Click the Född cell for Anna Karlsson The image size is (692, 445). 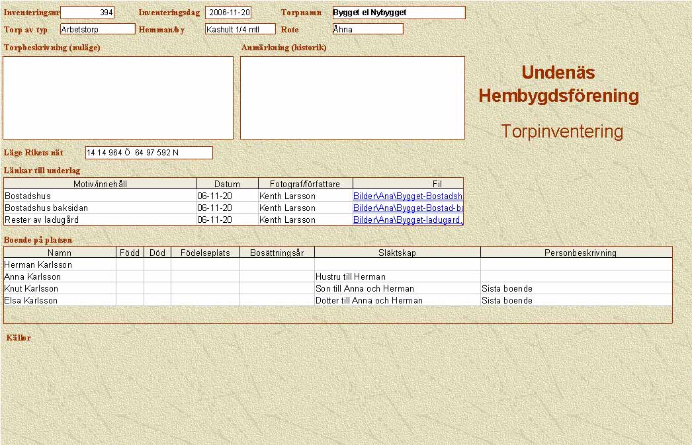[130, 277]
